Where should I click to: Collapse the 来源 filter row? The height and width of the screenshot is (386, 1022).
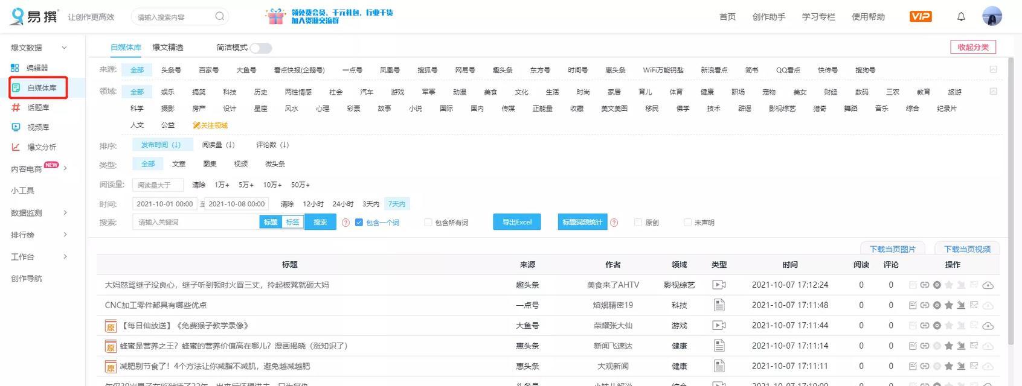pos(993,69)
